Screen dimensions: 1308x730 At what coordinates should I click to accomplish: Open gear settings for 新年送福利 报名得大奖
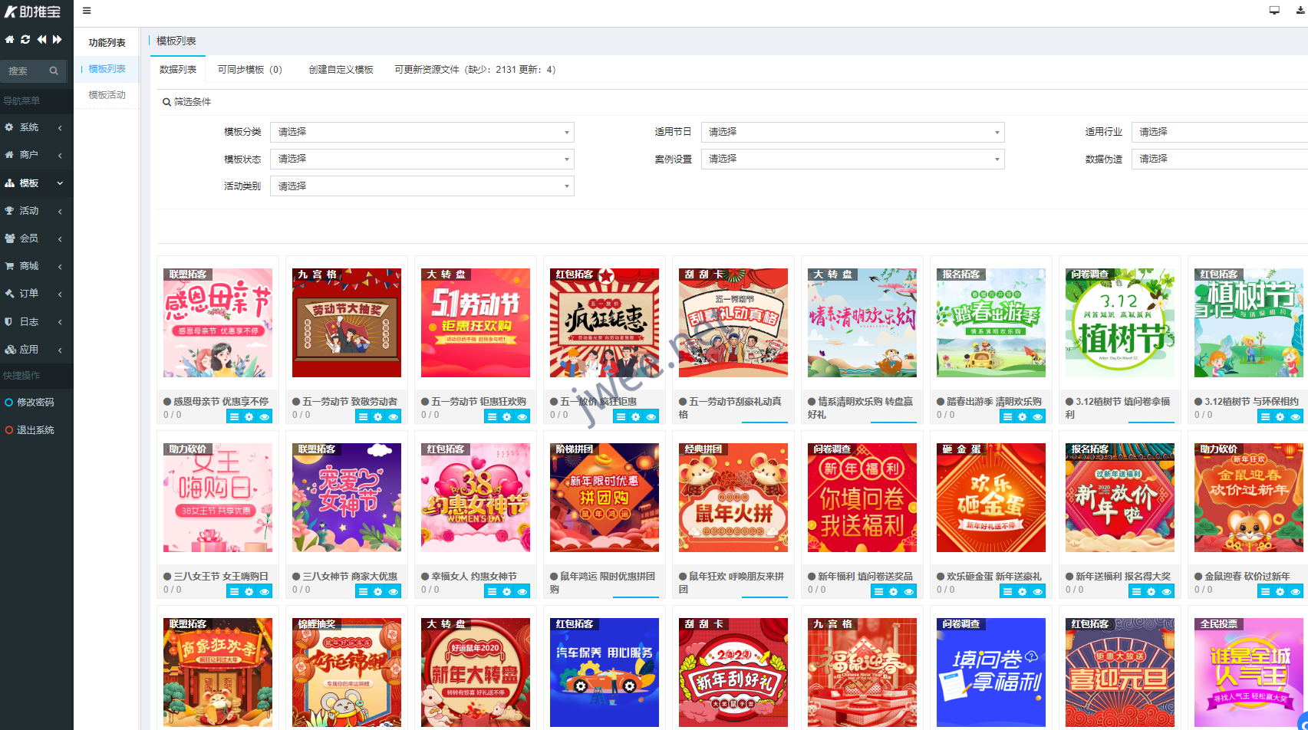point(1152,592)
